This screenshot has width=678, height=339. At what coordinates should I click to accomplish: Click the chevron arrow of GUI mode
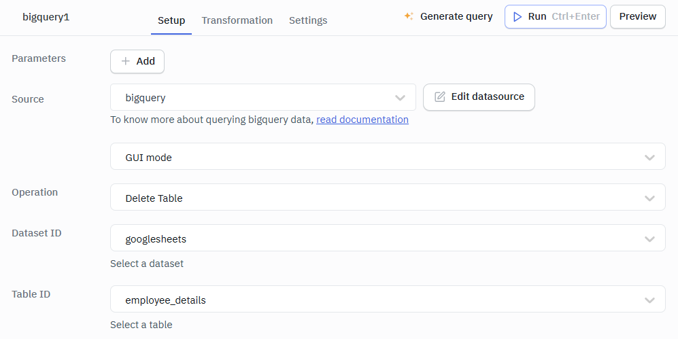click(649, 158)
